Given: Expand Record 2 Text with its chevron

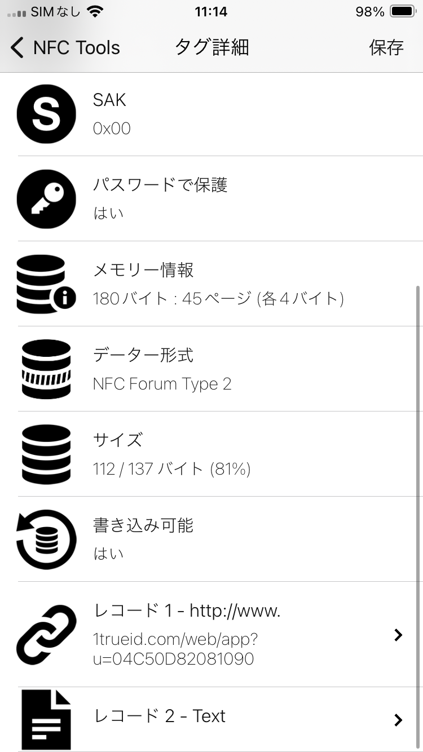Looking at the screenshot, I should point(398,720).
